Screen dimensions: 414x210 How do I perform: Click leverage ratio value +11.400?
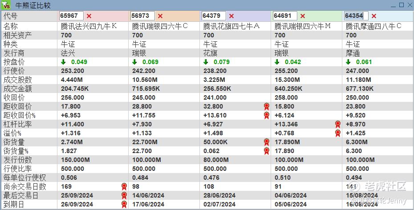(x=73, y=124)
